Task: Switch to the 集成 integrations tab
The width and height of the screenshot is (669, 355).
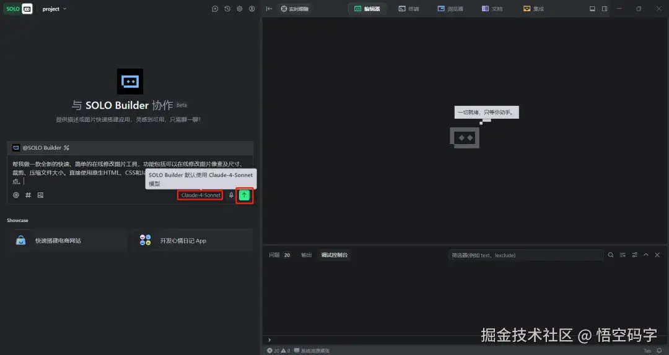Action: [x=534, y=9]
